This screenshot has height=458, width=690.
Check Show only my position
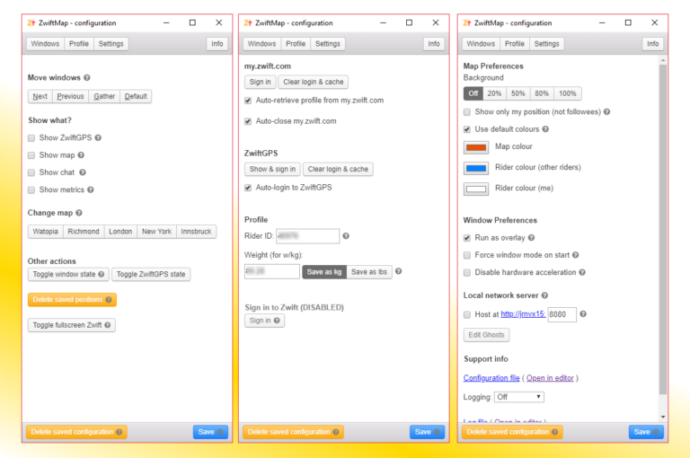(467, 112)
